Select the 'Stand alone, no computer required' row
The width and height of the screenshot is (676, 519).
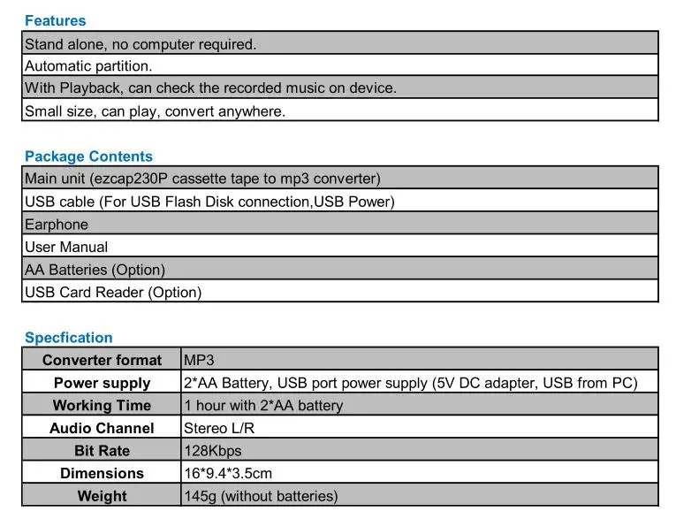tap(339, 43)
